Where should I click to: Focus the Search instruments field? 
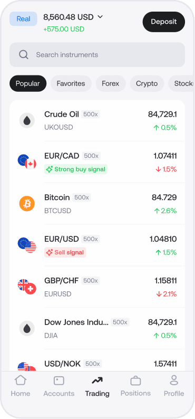[97, 55]
